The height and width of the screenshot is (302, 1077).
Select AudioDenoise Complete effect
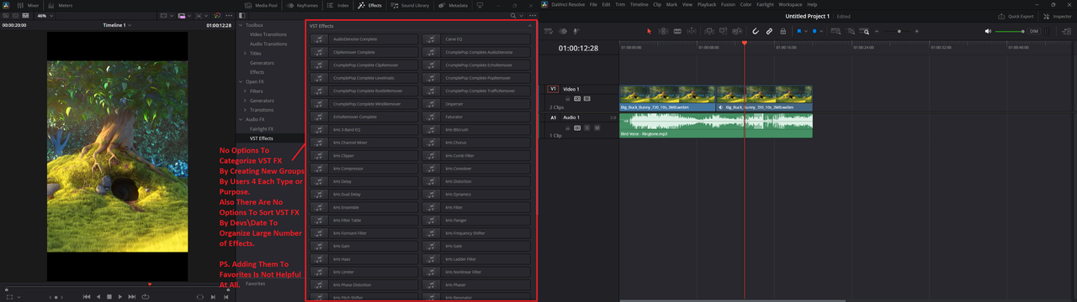click(x=363, y=39)
